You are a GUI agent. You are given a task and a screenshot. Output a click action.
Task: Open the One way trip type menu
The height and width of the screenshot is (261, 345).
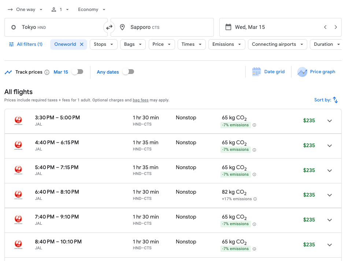(x=25, y=9)
